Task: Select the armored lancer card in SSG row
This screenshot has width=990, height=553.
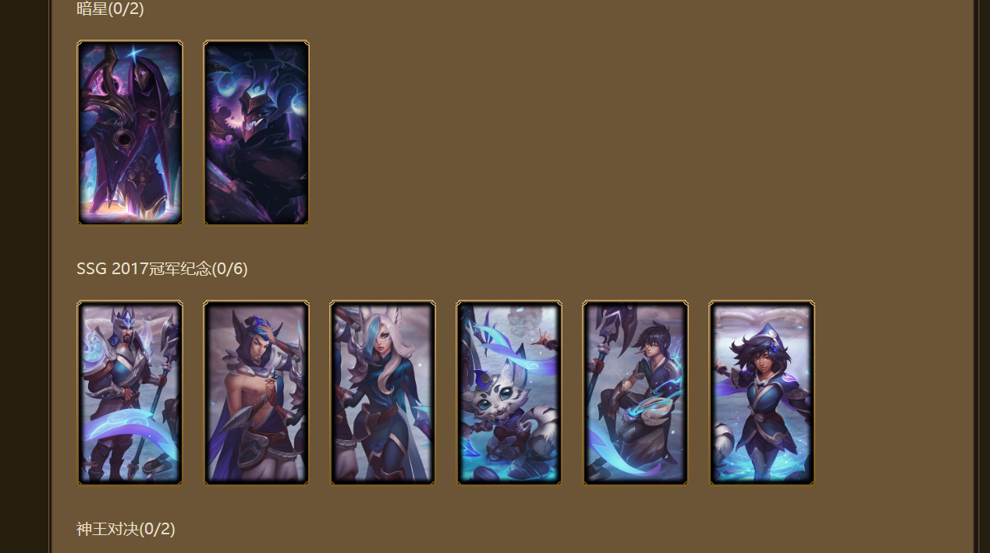Action: tap(130, 393)
